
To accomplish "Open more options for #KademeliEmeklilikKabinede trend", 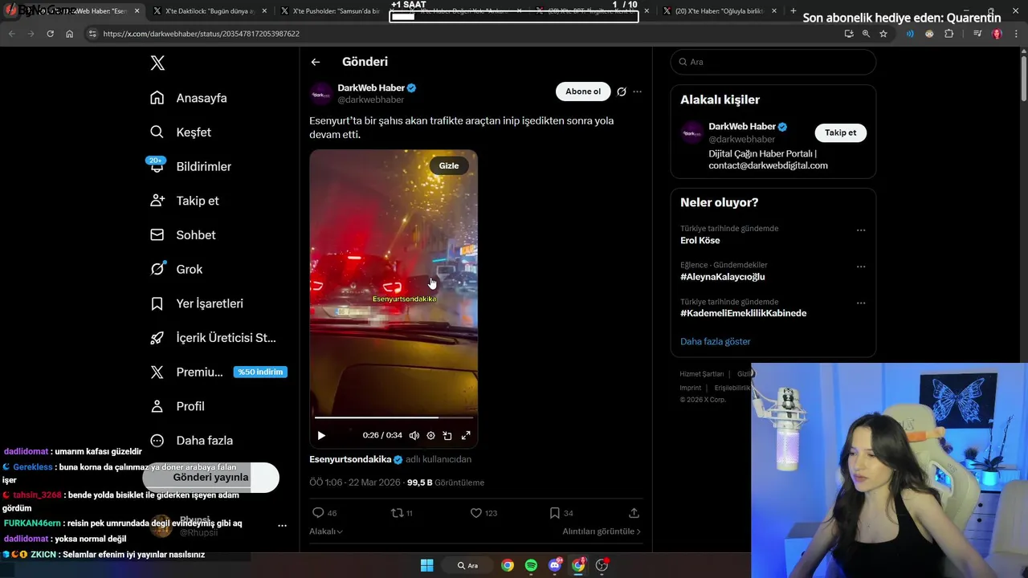I will [861, 303].
